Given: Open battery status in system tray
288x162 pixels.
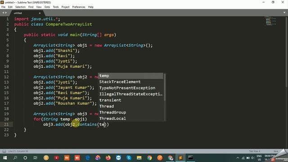Looking at the screenshot, I should coord(248,158).
